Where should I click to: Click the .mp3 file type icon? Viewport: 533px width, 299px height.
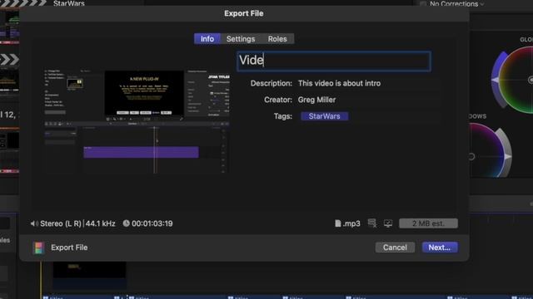(x=338, y=223)
